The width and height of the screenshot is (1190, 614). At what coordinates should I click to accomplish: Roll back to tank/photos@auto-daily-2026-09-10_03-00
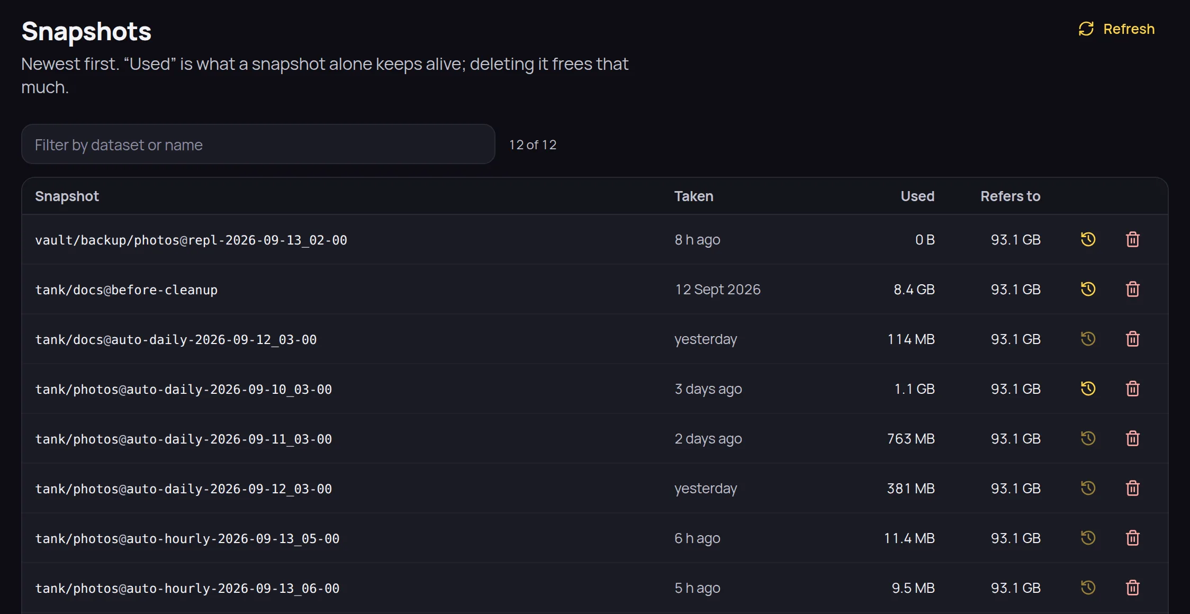[x=1088, y=389]
